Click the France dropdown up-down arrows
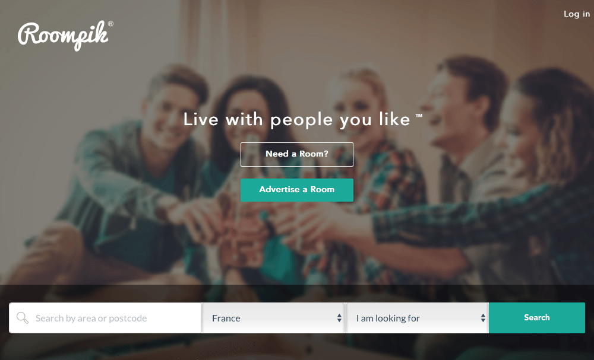This screenshot has height=360, width=594. coord(339,318)
